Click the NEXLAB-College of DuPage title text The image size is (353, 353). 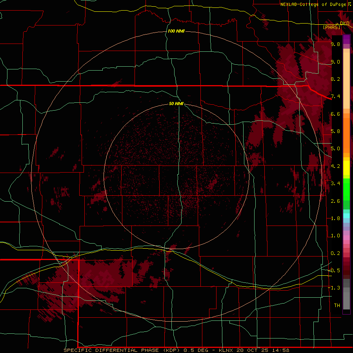pyautogui.click(x=313, y=4)
